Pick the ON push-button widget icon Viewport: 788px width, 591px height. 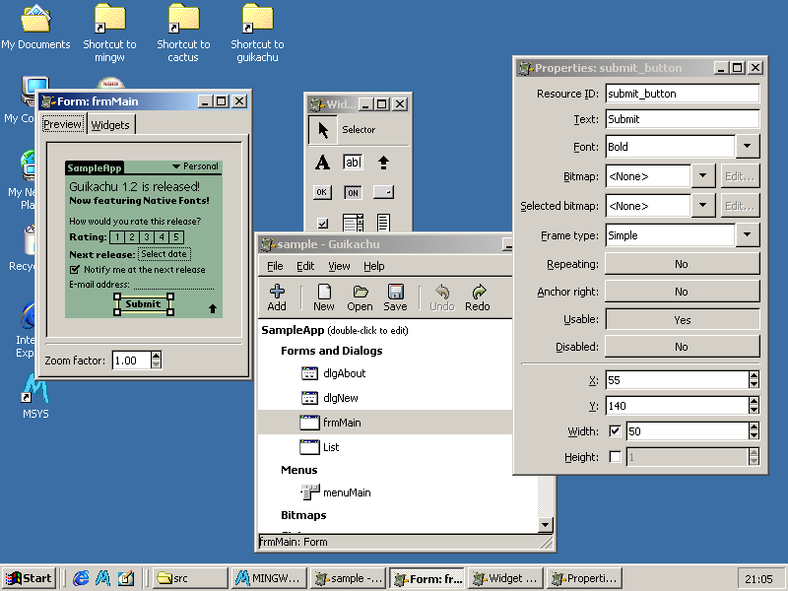pos(353,192)
